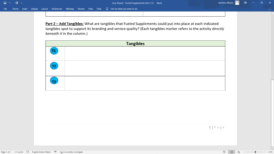
Task: Close the Word window
Action: 270,3
